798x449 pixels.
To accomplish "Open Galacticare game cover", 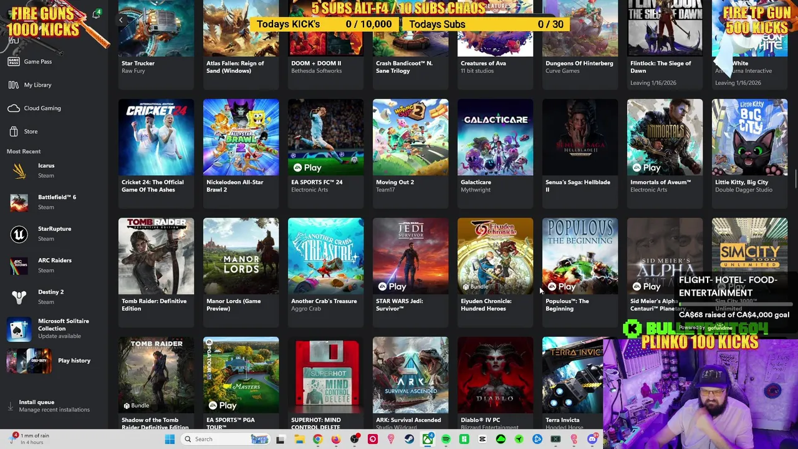I will (x=495, y=137).
